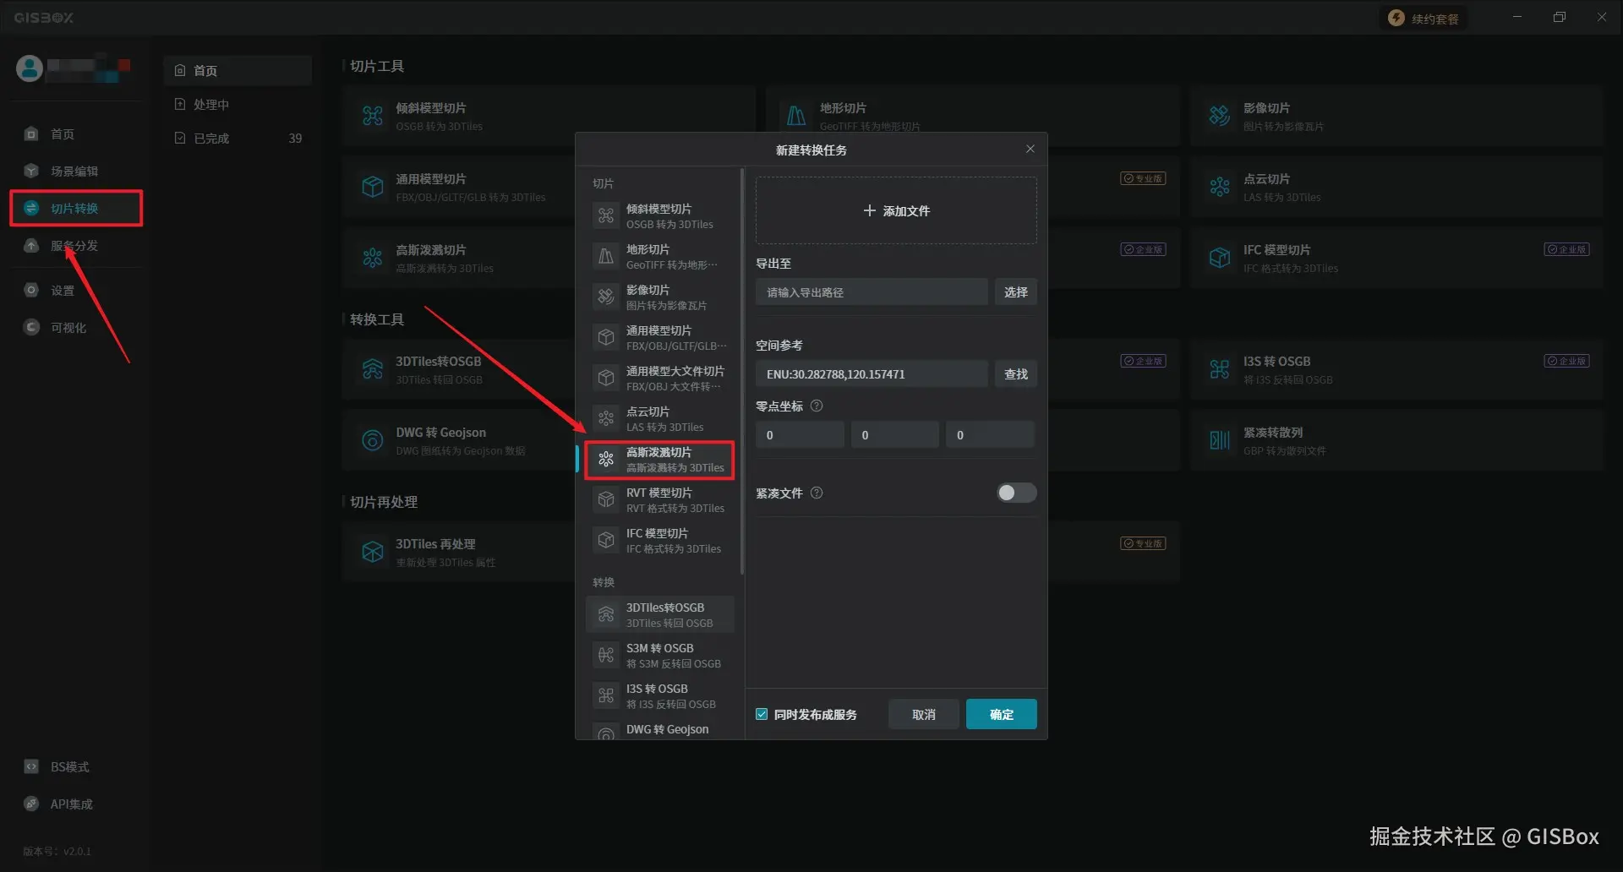This screenshot has height=872, width=1623.
Task: Open 高斯泼溅切片 background card
Action: (x=458, y=258)
